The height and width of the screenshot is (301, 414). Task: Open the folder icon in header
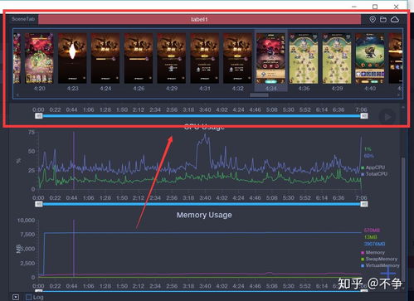point(383,19)
